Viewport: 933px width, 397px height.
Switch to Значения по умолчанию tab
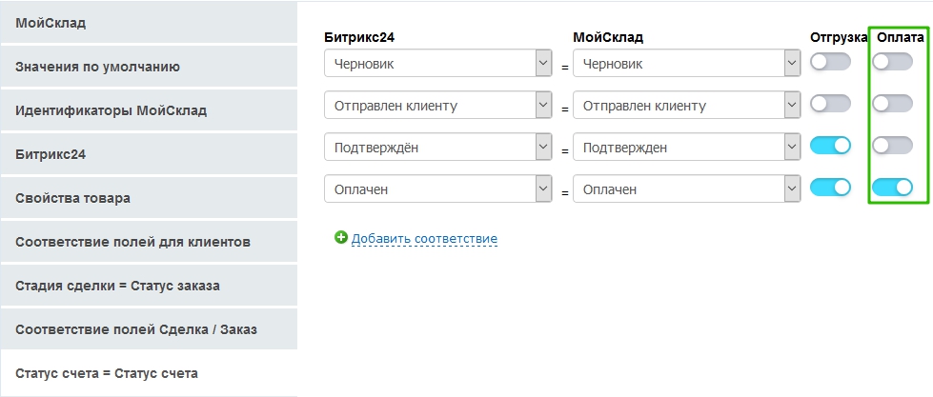click(148, 67)
